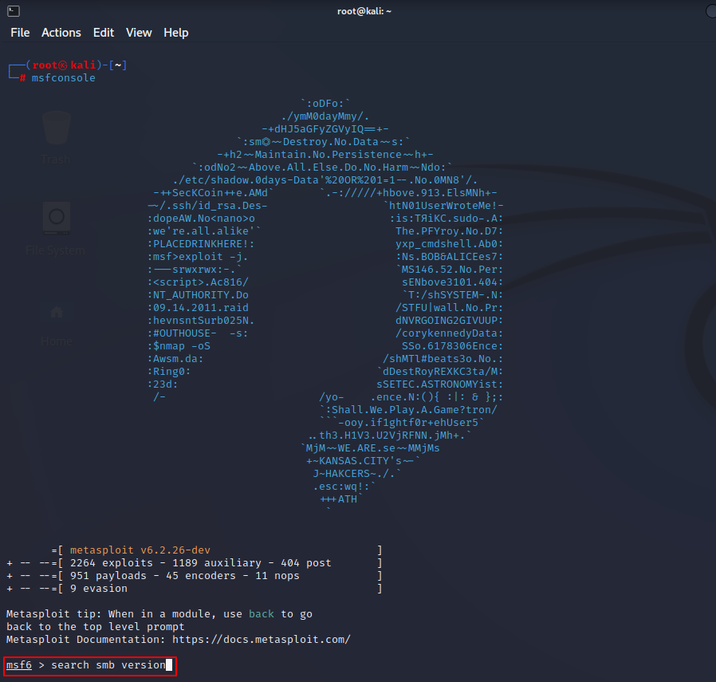Open the Actions menu
Image resolution: width=716 pixels, height=682 pixels.
coord(61,33)
